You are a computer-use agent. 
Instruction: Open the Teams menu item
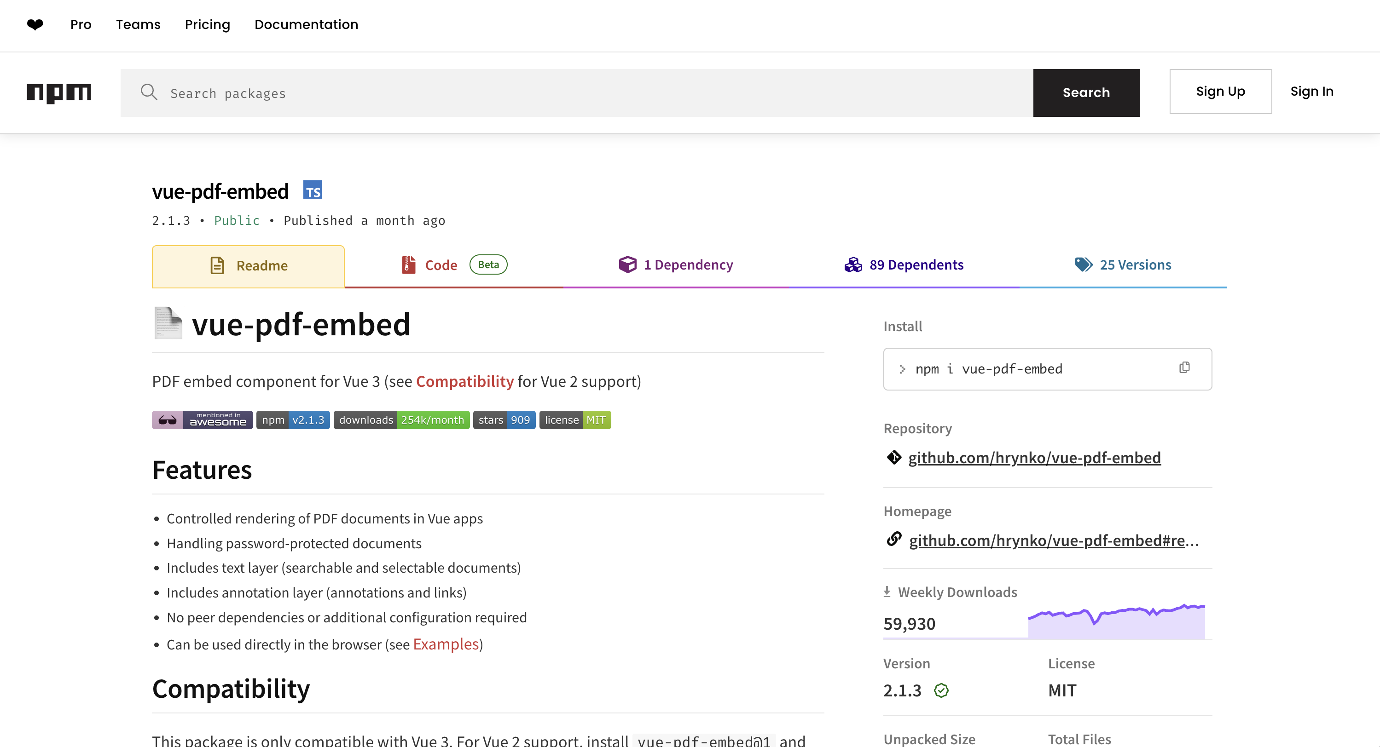coord(138,25)
